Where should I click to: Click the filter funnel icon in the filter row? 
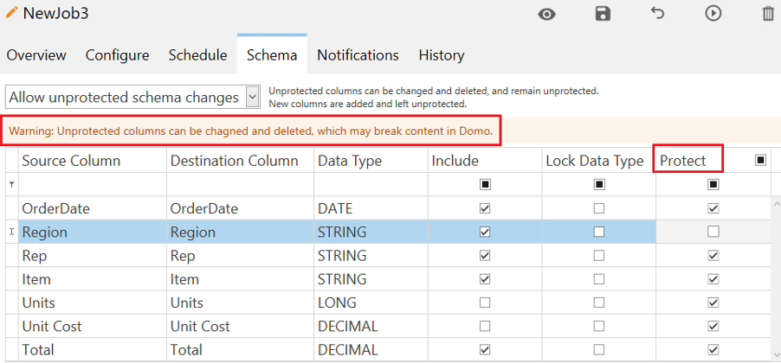(x=11, y=184)
